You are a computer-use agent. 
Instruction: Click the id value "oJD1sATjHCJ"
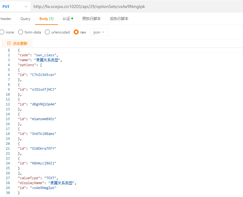tap(43, 89)
